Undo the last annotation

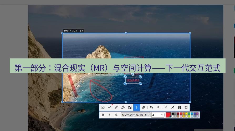(151, 107)
